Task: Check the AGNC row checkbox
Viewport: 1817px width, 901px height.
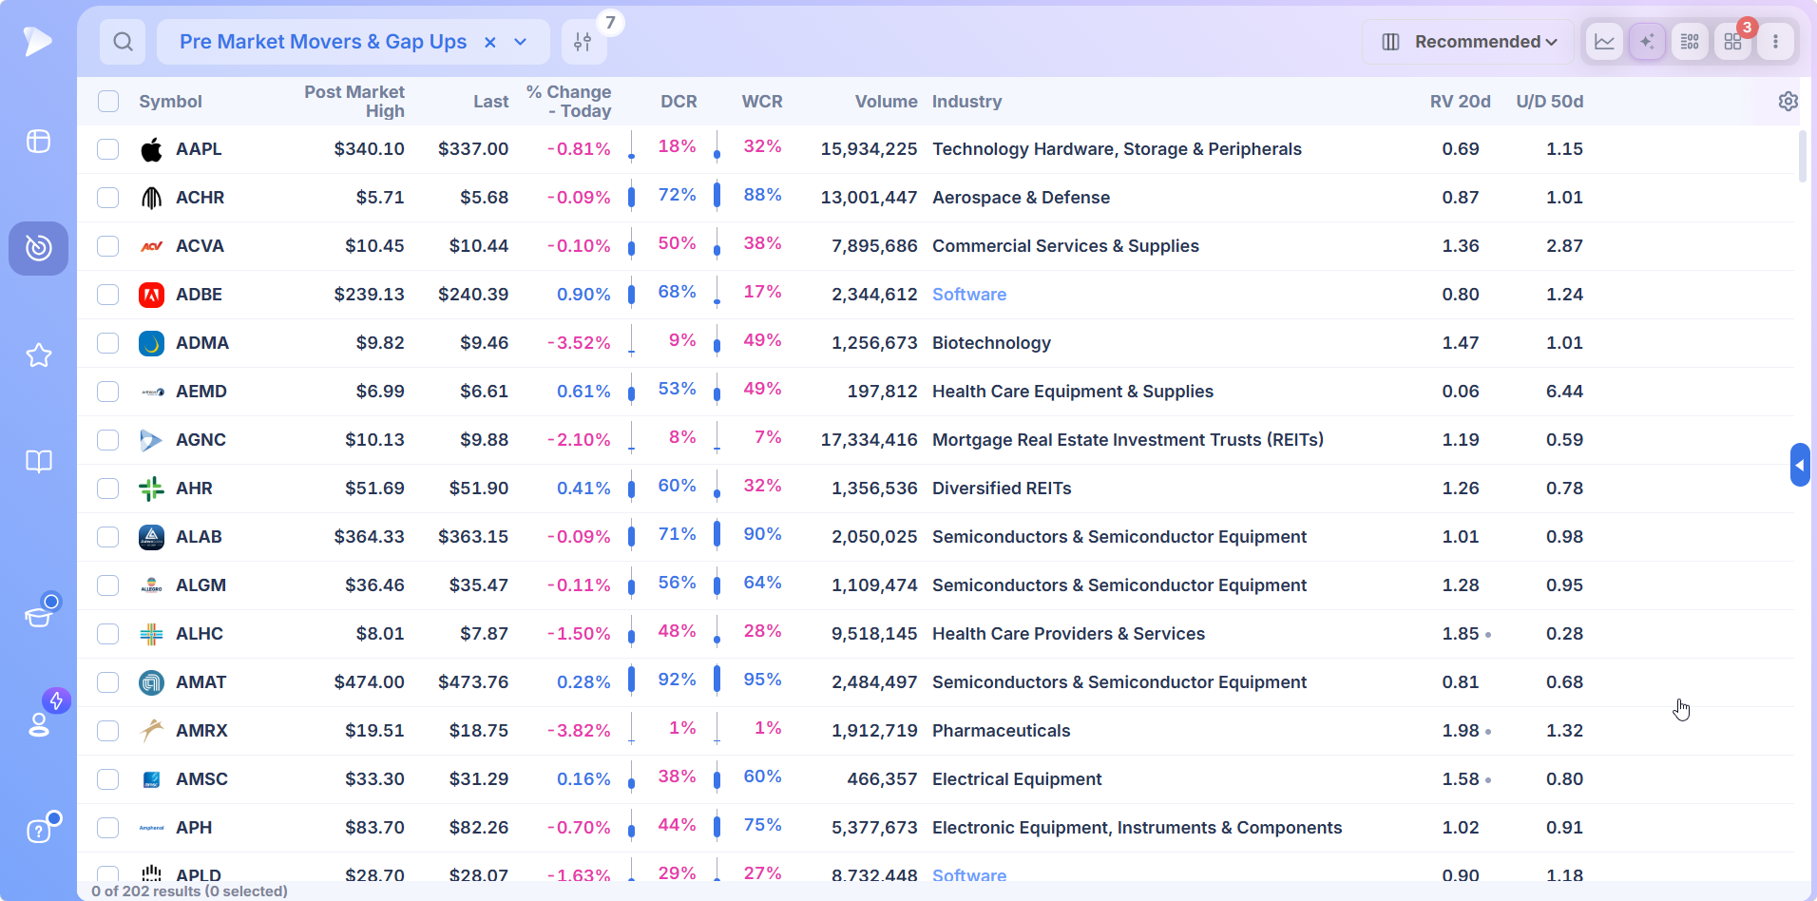Action: coord(108,440)
